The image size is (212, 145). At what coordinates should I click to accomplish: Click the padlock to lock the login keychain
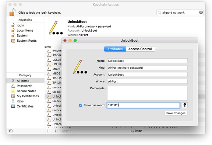12,12
